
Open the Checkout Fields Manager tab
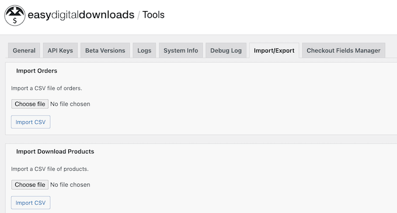[x=343, y=50]
